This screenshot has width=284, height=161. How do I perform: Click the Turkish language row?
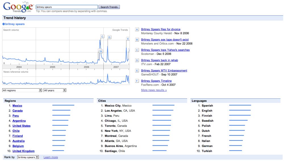207,151
